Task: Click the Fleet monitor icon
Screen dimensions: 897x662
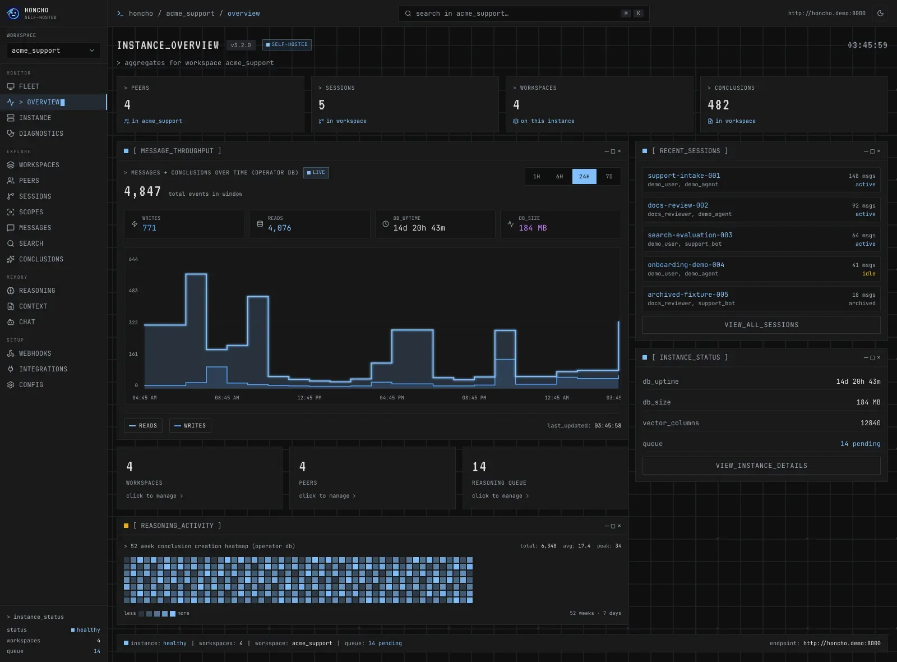Action: pyautogui.click(x=11, y=86)
